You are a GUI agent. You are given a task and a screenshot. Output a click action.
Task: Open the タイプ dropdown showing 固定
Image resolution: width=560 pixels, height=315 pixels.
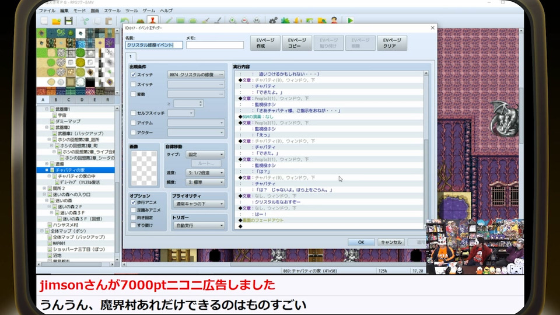pos(205,154)
